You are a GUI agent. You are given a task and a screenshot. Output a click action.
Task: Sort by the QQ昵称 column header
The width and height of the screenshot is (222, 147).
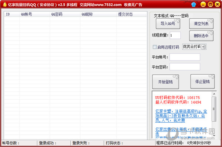[x=98, y=14]
